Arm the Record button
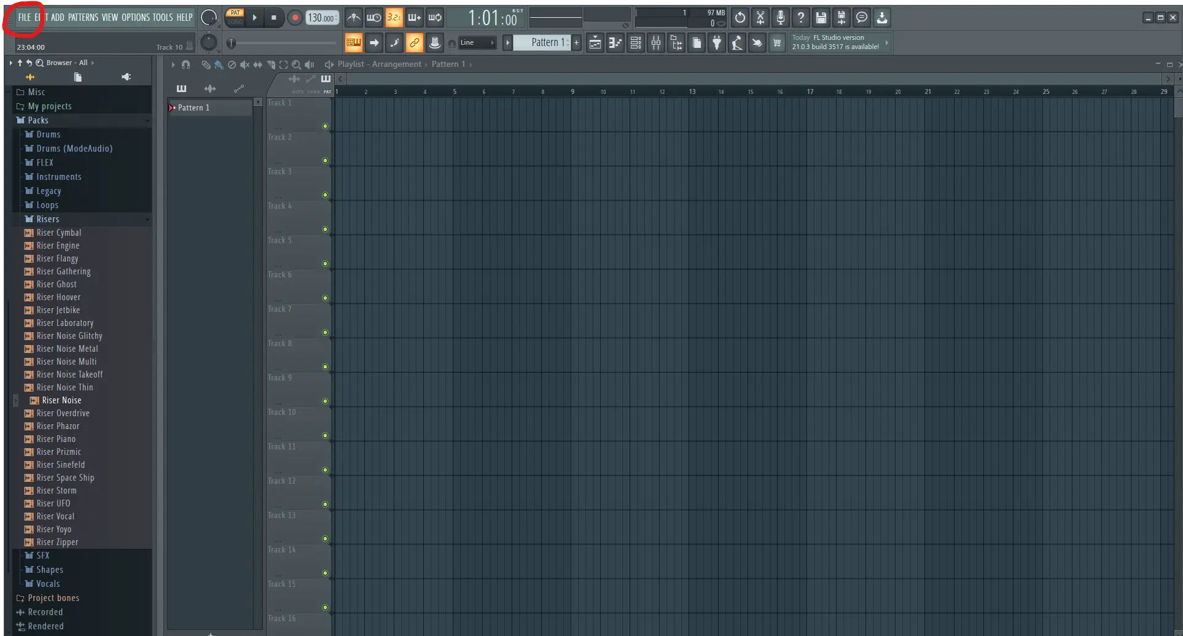Image resolution: width=1183 pixels, height=636 pixels. (295, 18)
